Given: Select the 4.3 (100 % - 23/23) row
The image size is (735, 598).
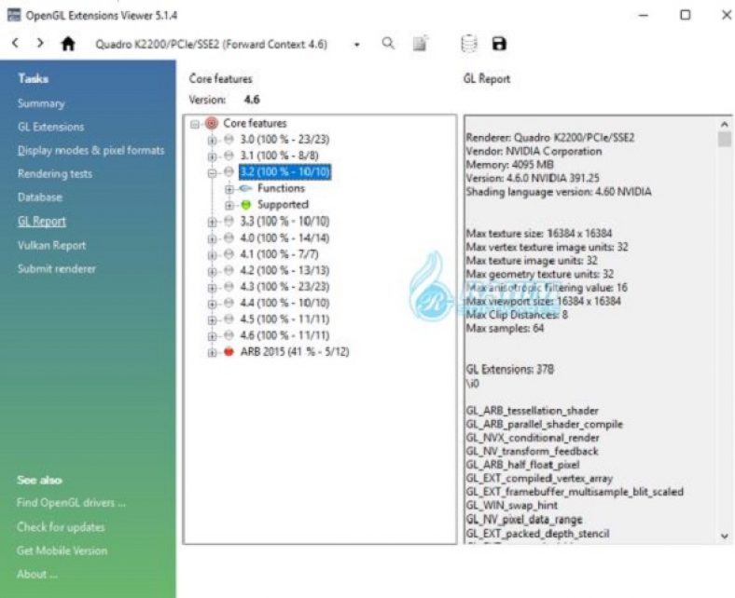Looking at the screenshot, I should click(x=284, y=287).
